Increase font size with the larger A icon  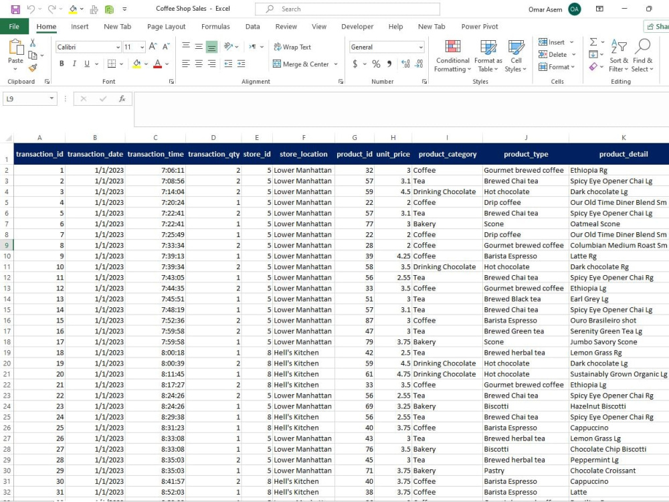point(153,47)
